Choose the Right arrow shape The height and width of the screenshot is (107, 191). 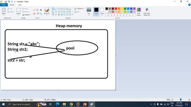click(x=64, y=12)
